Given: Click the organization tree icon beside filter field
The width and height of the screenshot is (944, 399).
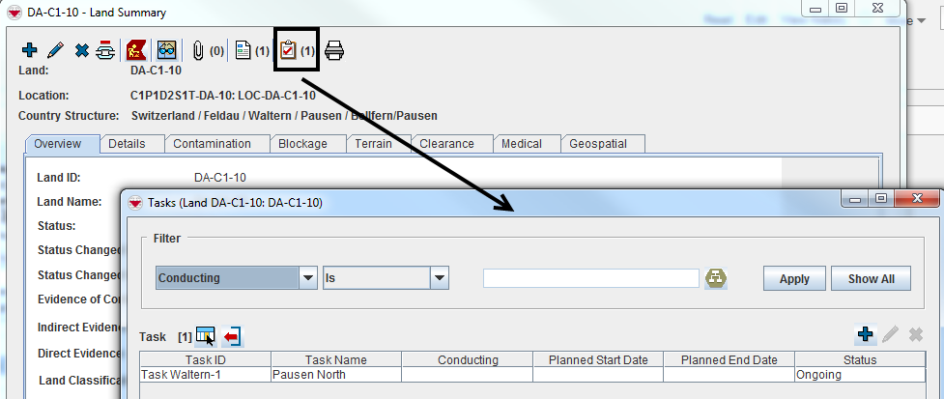Looking at the screenshot, I should point(716,278).
